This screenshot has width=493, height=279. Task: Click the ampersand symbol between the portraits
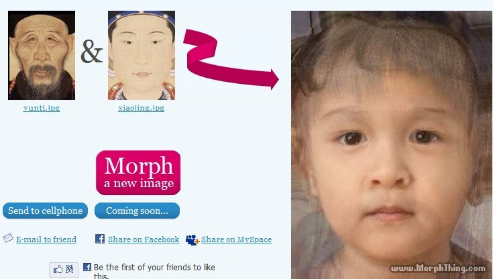91,52
